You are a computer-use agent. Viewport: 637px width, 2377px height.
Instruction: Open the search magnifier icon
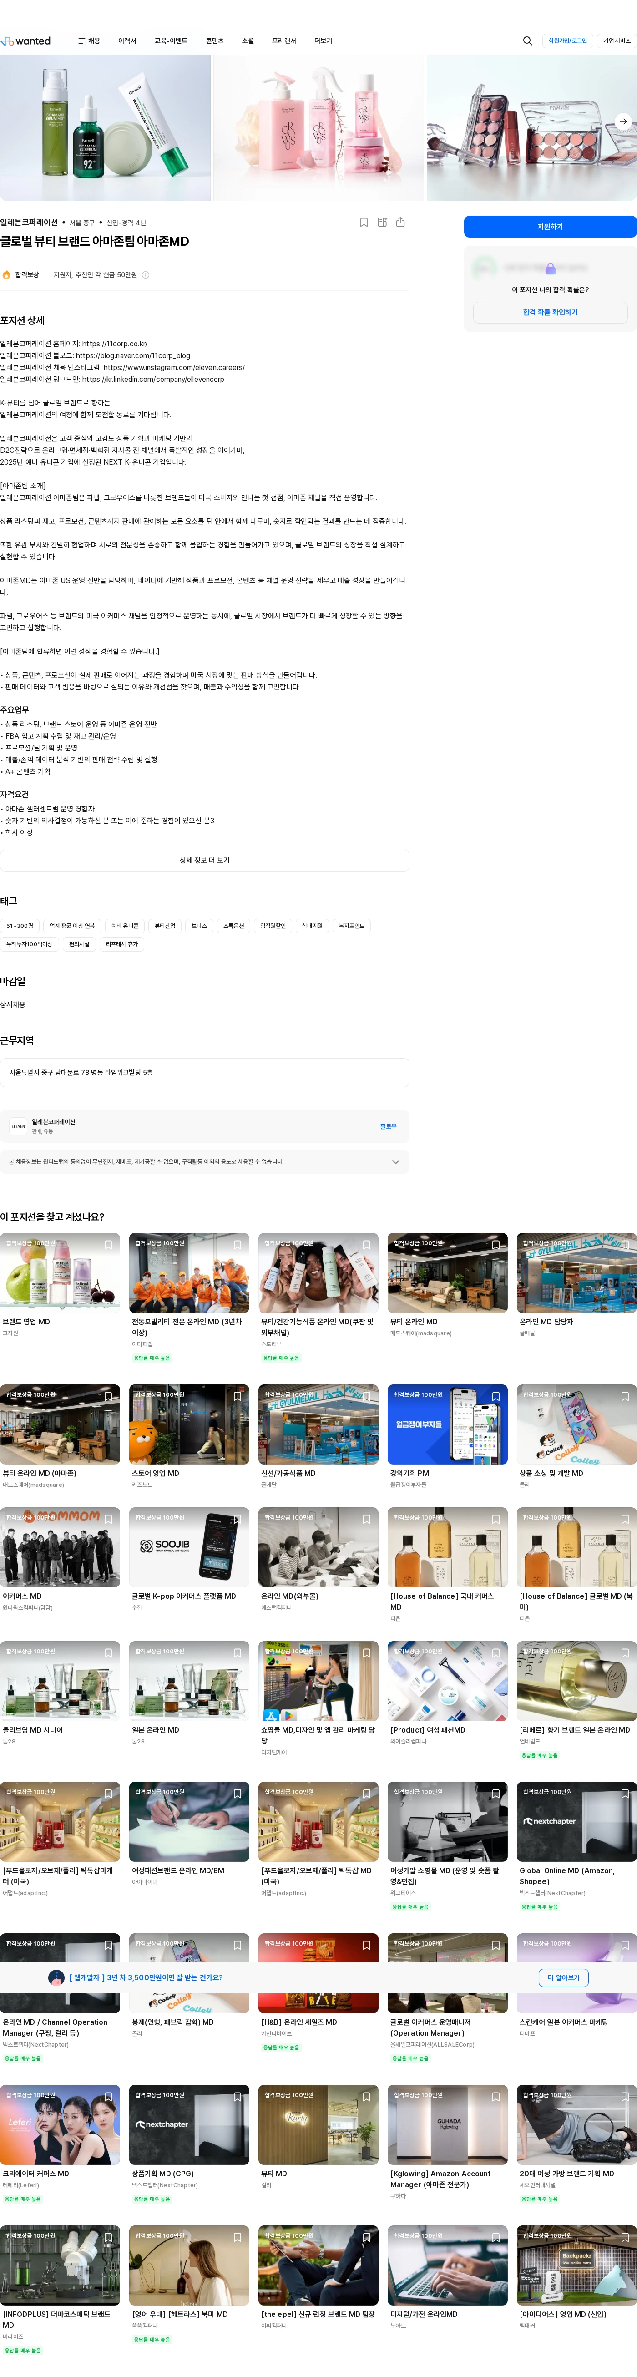point(527,41)
